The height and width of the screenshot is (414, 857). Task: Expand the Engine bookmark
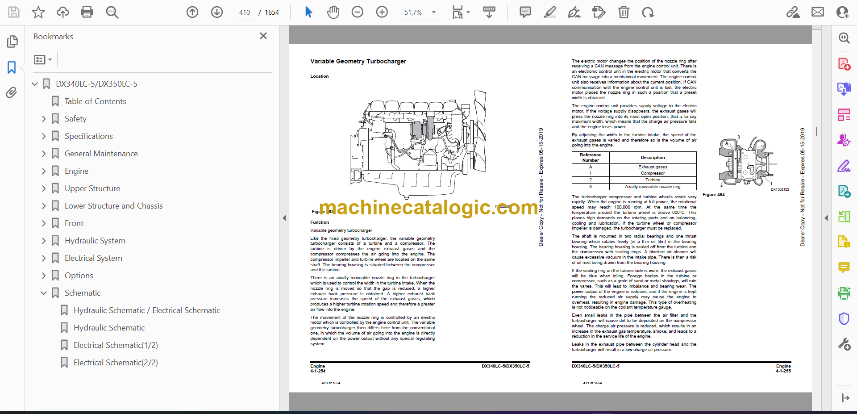coord(44,171)
